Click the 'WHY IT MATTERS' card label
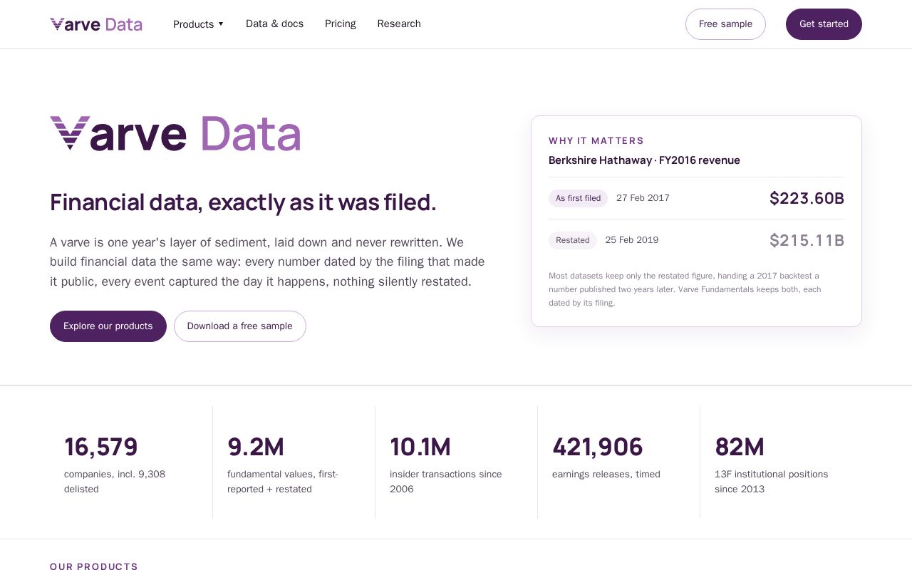912x570 pixels. click(596, 141)
